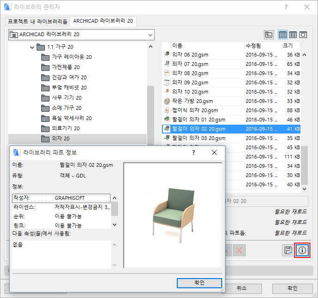Switch to list view icon
This screenshot has height=298, width=318.
pyautogui.click(x=282, y=35)
